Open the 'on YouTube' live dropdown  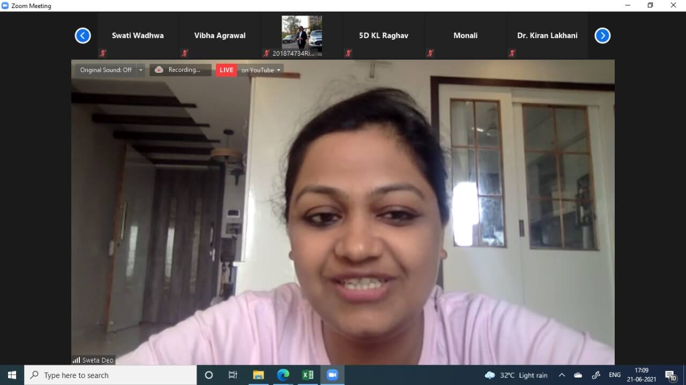[x=260, y=70]
